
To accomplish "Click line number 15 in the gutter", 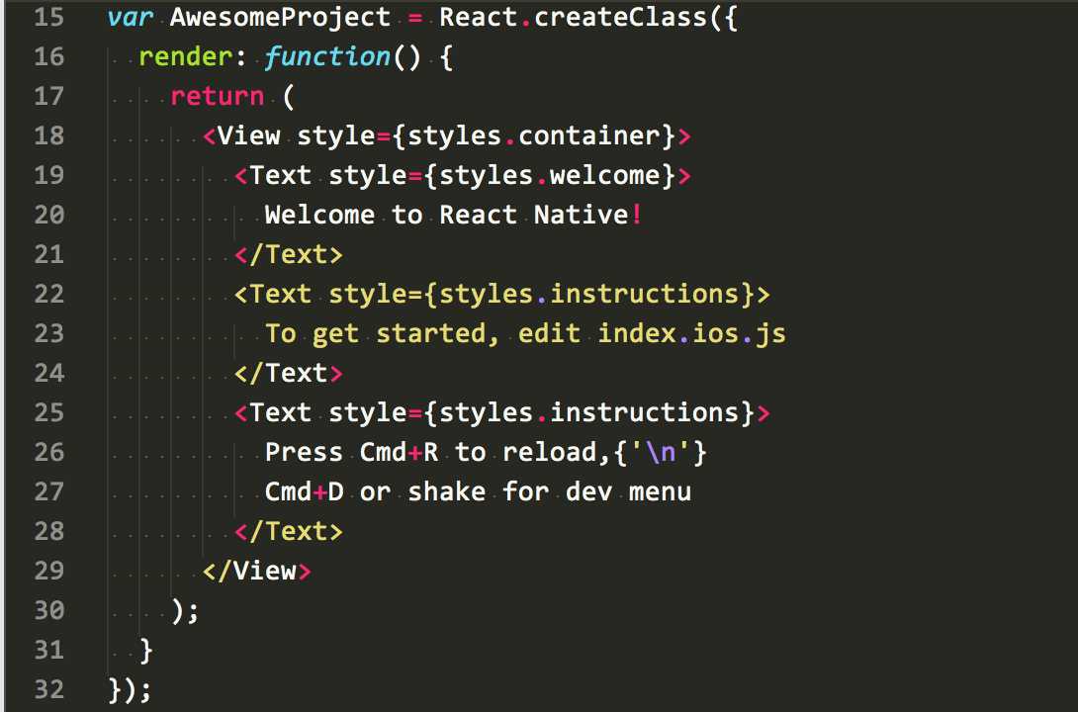I will 48,17.
